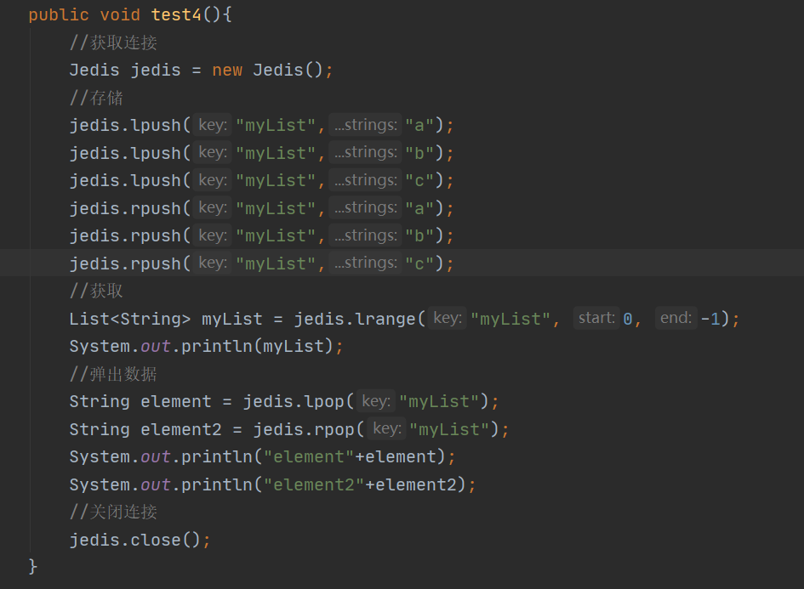Click the 'List<String>' type declaration
804x589 pixels.
pos(129,319)
